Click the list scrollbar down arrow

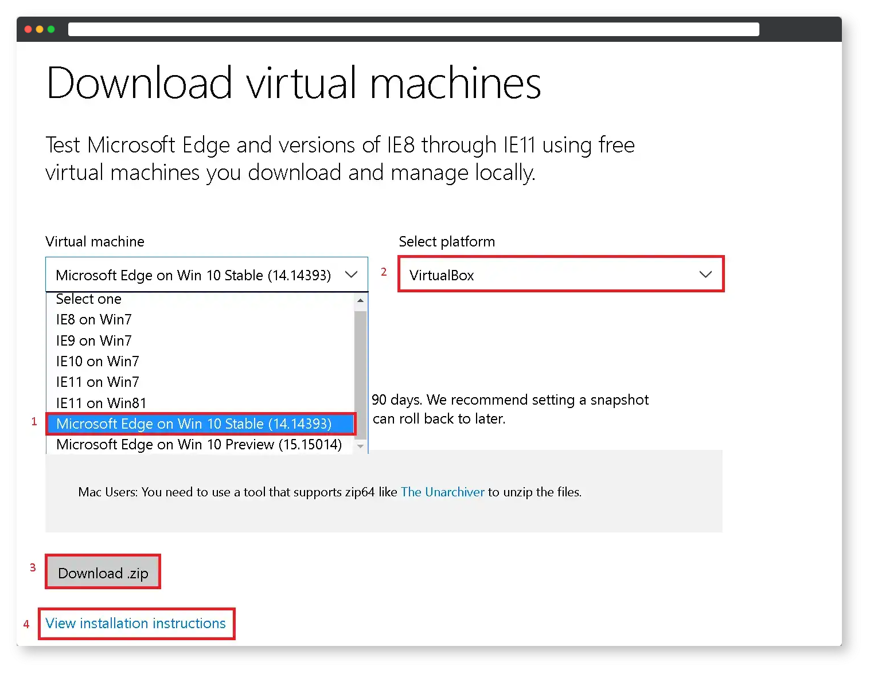[360, 446]
